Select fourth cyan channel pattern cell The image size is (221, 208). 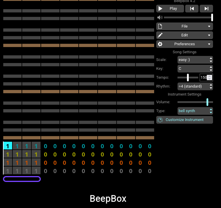36,146
